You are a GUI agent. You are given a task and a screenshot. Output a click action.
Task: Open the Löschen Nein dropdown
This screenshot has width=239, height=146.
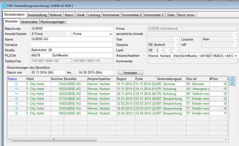point(236,39)
